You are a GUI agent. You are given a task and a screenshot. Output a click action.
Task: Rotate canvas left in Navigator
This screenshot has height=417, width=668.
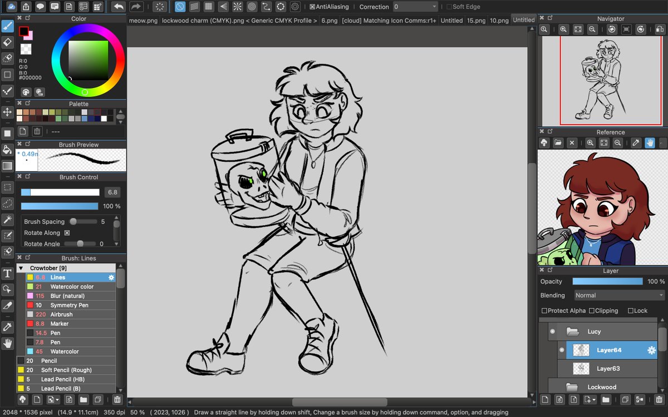(612, 29)
